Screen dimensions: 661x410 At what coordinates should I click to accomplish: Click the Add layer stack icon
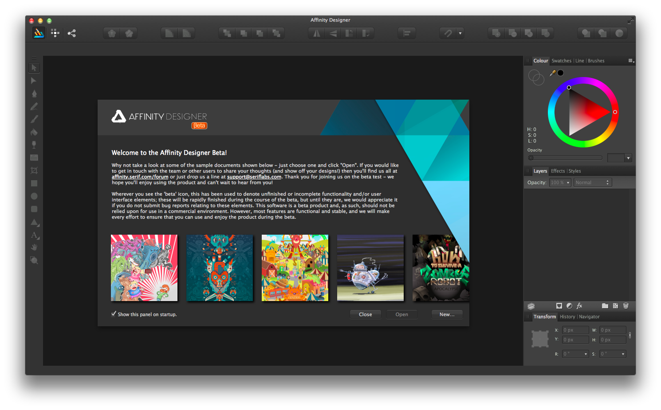[x=531, y=306]
